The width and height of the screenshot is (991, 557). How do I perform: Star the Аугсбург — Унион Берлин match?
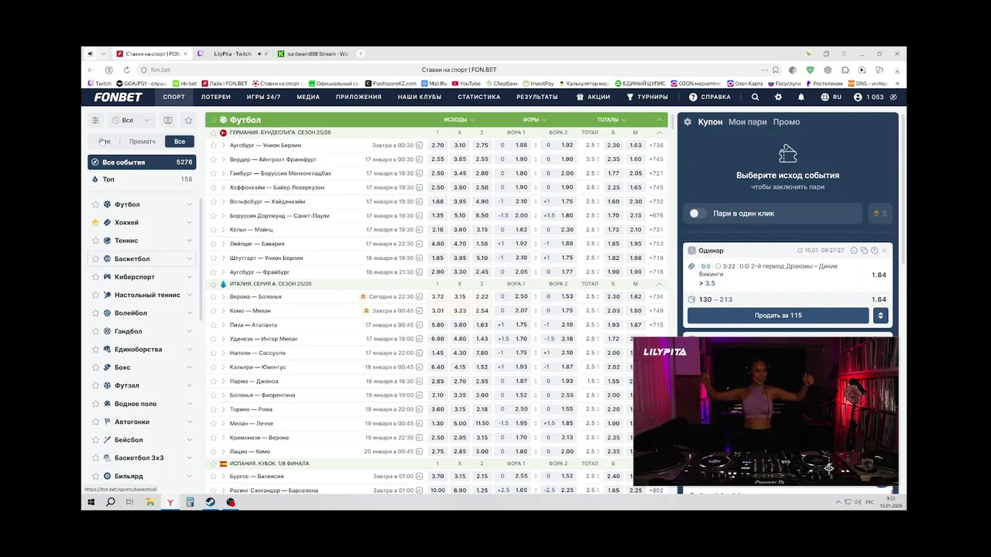214,145
